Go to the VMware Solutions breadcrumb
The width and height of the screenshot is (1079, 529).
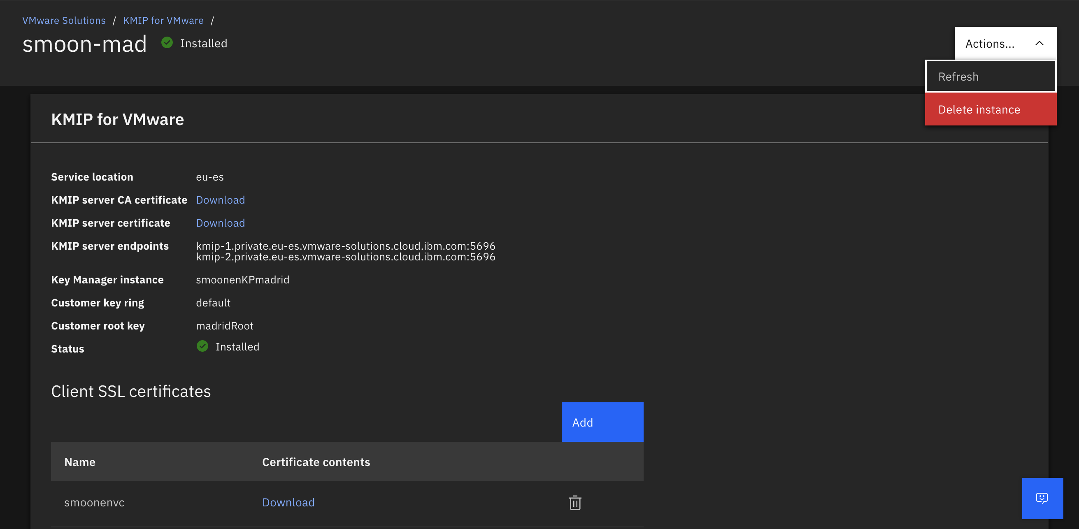pos(64,20)
